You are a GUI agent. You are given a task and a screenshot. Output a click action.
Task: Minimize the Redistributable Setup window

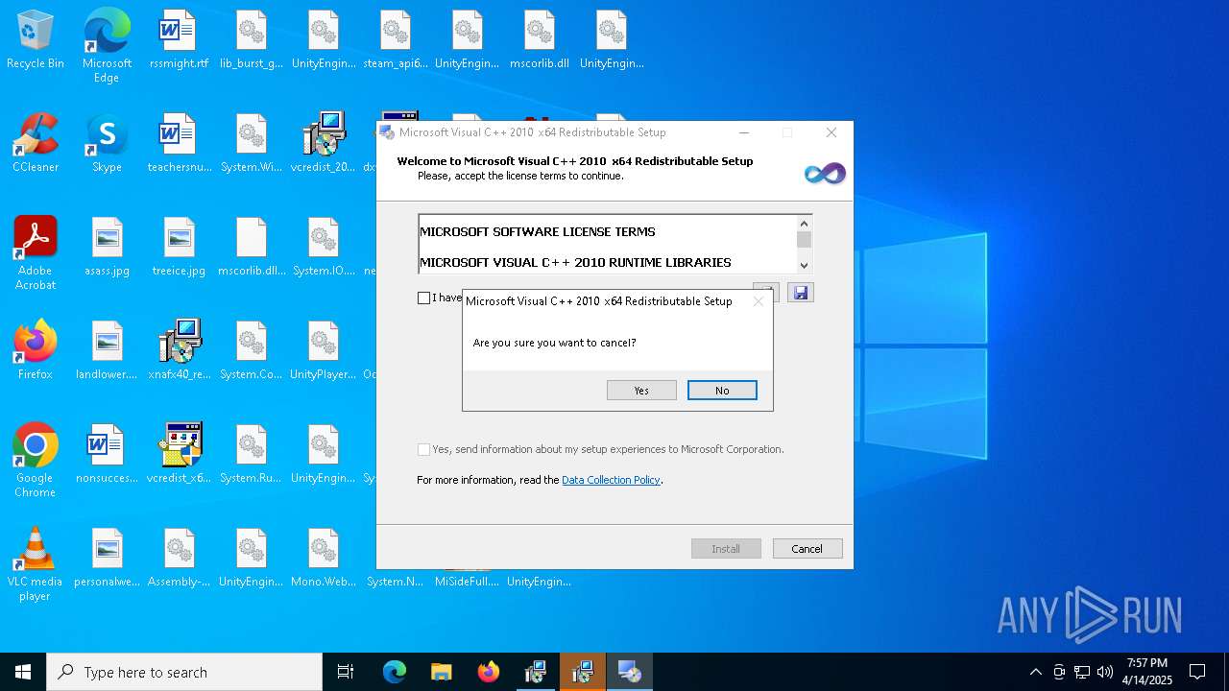(744, 132)
